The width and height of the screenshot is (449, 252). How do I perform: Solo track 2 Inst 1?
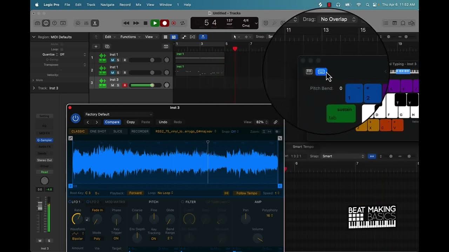(118, 73)
